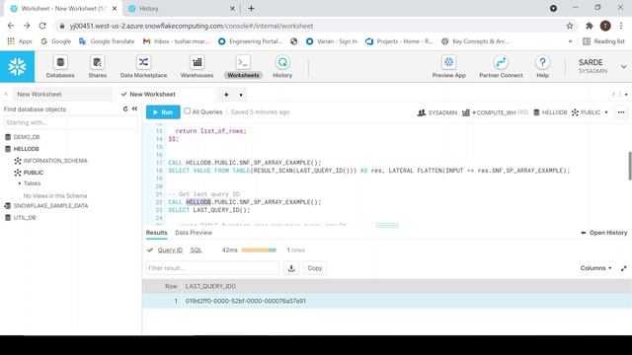The width and height of the screenshot is (632, 355).
Task: Open the Chrome three-dot menu
Action: coord(621,26)
